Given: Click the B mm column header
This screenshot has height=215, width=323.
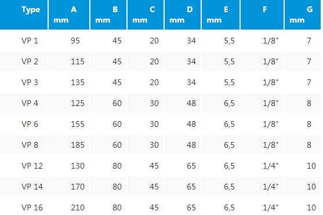Looking at the screenshot, I should tap(108, 14).
